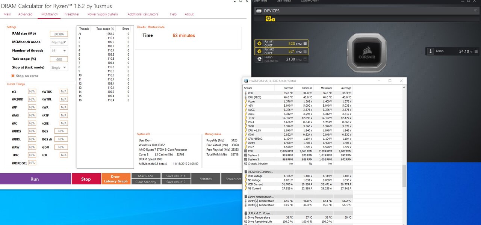Click the Chassis Intrusion sensor icon

coord(246,163)
